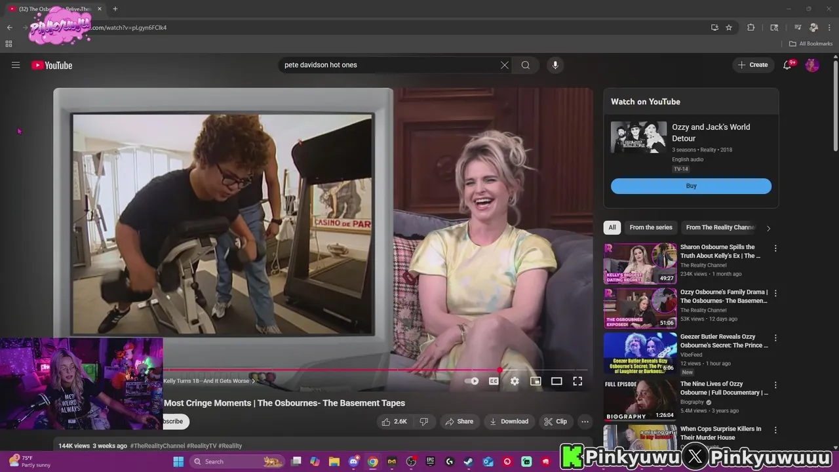839x472 pixels.
Task: Toggle closed captions in the player
Action: 494,381
